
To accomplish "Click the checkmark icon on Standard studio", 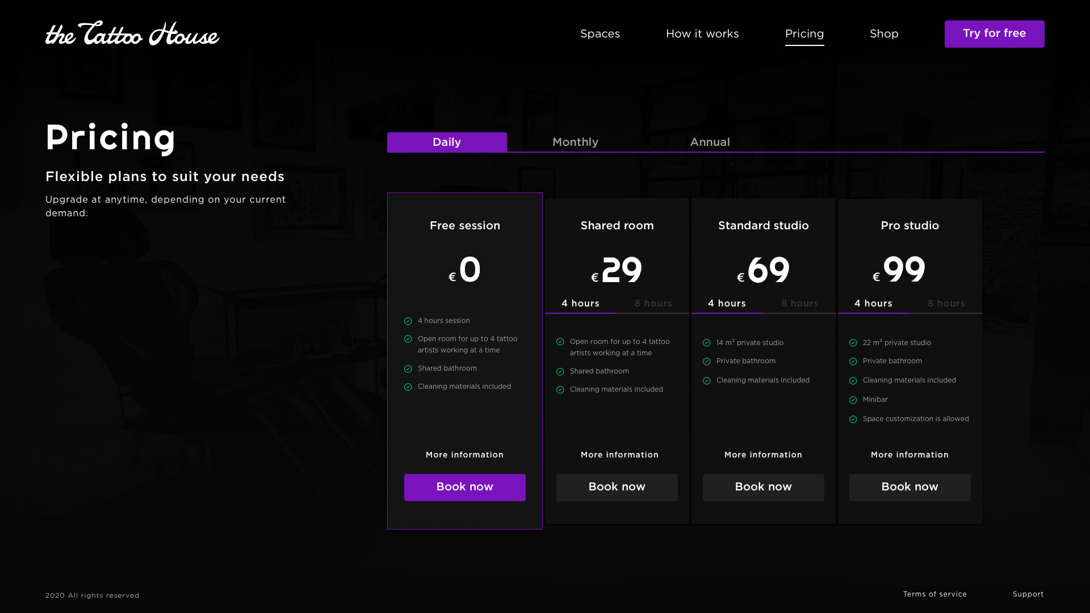I will click(707, 343).
